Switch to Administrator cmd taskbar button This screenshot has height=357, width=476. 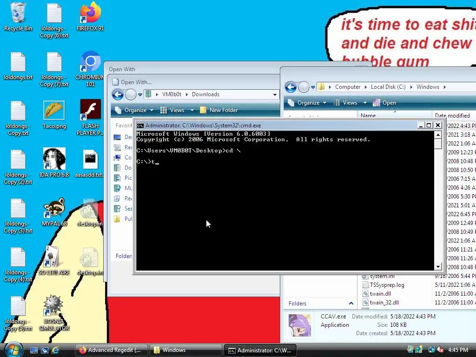(x=260, y=350)
